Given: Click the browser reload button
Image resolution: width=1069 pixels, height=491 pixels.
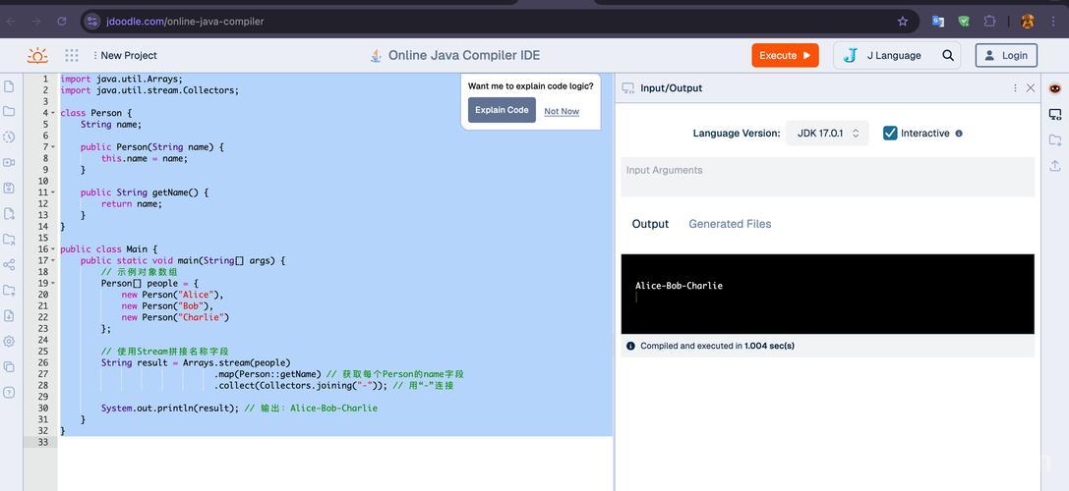Looking at the screenshot, I should click(61, 21).
